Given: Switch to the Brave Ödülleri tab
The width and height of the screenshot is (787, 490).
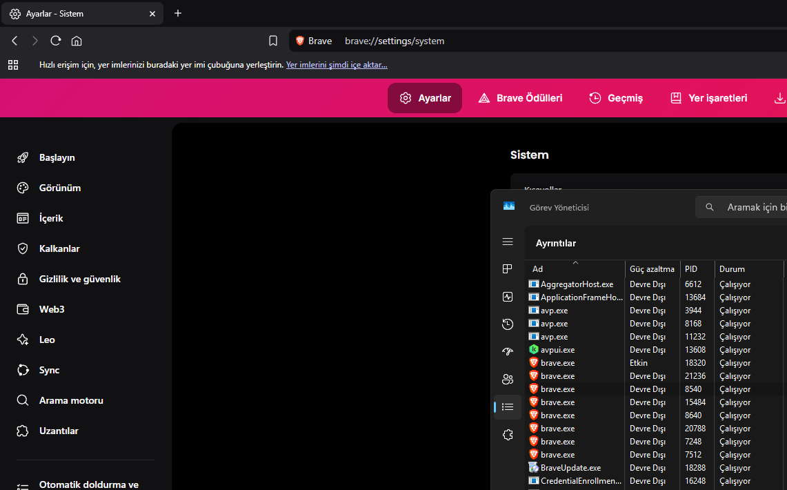Looking at the screenshot, I should tap(520, 98).
